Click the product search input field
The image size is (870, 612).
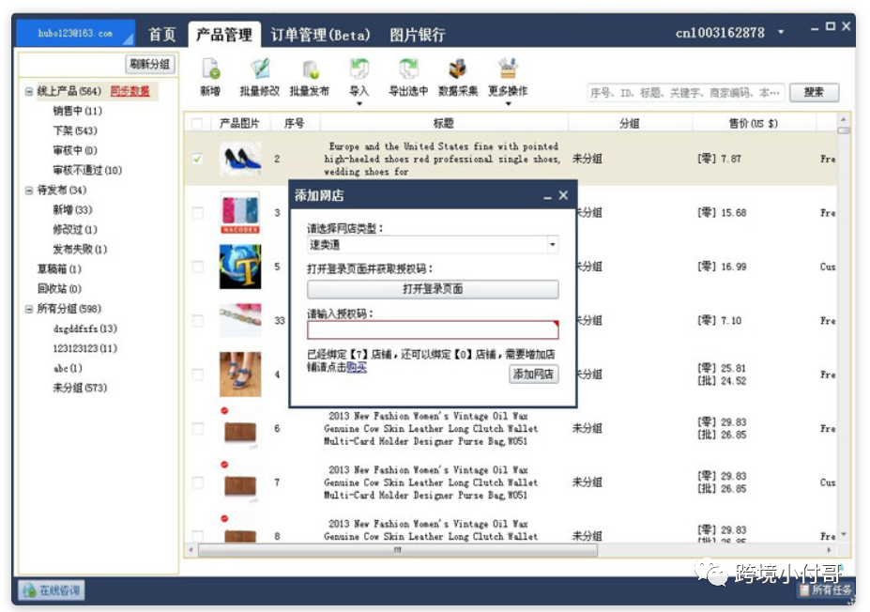coord(686,93)
